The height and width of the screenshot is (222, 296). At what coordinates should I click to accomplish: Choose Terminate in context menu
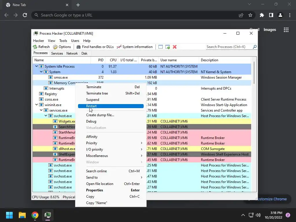click(x=111, y=87)
